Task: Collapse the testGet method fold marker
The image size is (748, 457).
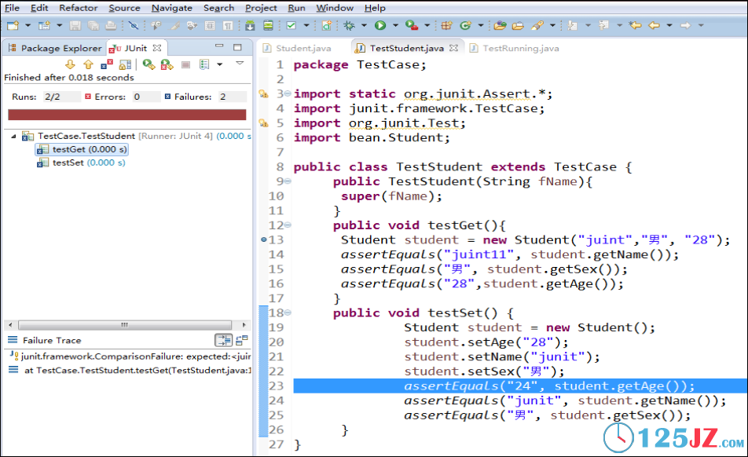Action: point(288,225)
